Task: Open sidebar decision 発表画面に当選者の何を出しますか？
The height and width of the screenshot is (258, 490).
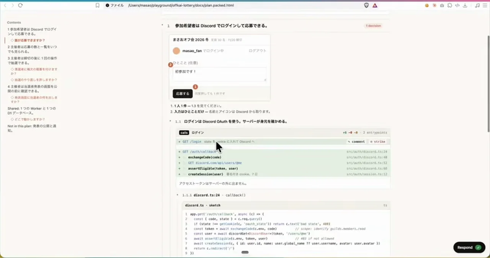Action: [x=34, y=100]
